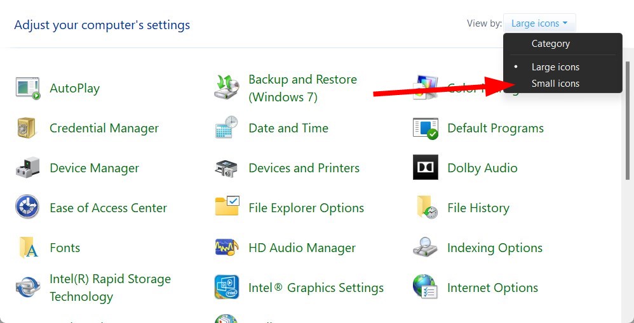Click the Intel Graphics Settings icon
This screenshot has height=323, width=634.
click(x=226, y=287)
